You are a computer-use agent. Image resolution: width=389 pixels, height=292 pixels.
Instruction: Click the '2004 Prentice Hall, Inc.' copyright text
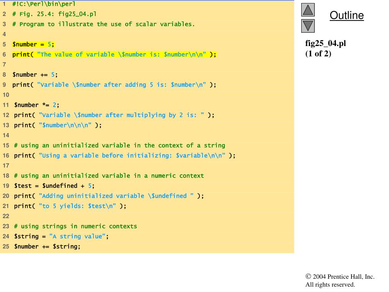(340, 277)
